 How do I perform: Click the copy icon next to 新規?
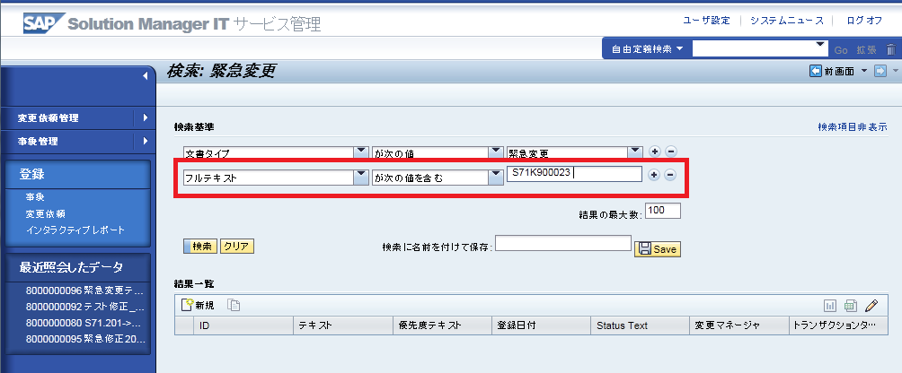[234, 305]
